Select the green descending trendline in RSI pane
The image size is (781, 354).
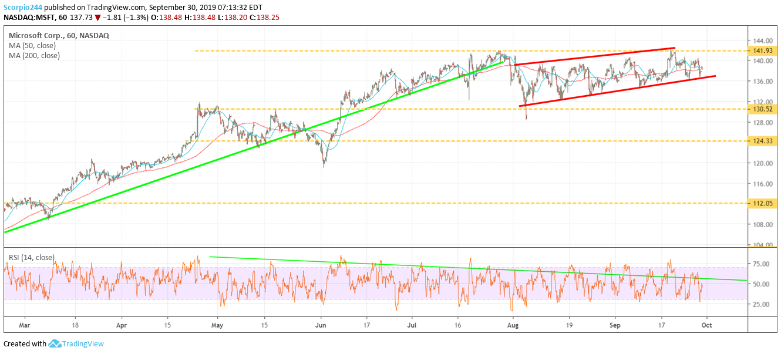(x=479, y=268)
